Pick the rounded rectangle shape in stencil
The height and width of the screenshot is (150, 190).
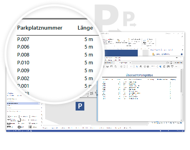point(19,127)
